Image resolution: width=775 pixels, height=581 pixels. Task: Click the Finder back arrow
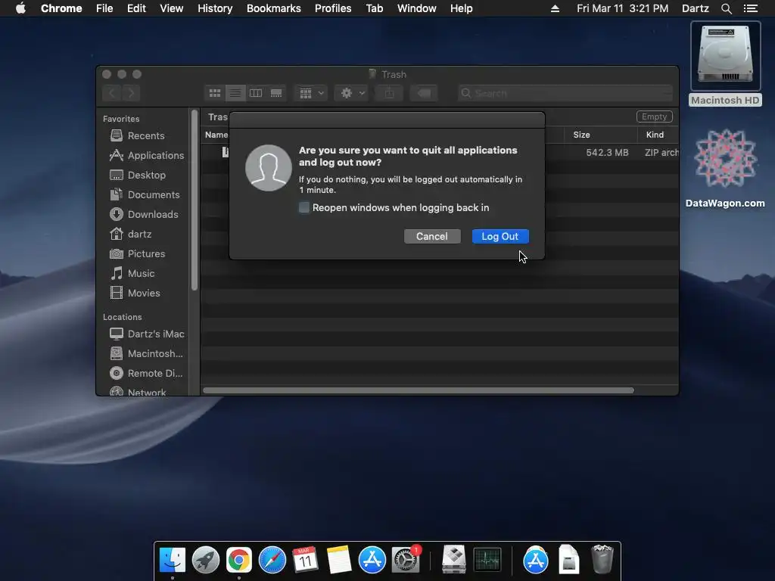click(x=112, y=93)
